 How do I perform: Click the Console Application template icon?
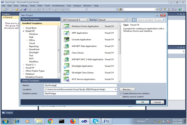67,40
